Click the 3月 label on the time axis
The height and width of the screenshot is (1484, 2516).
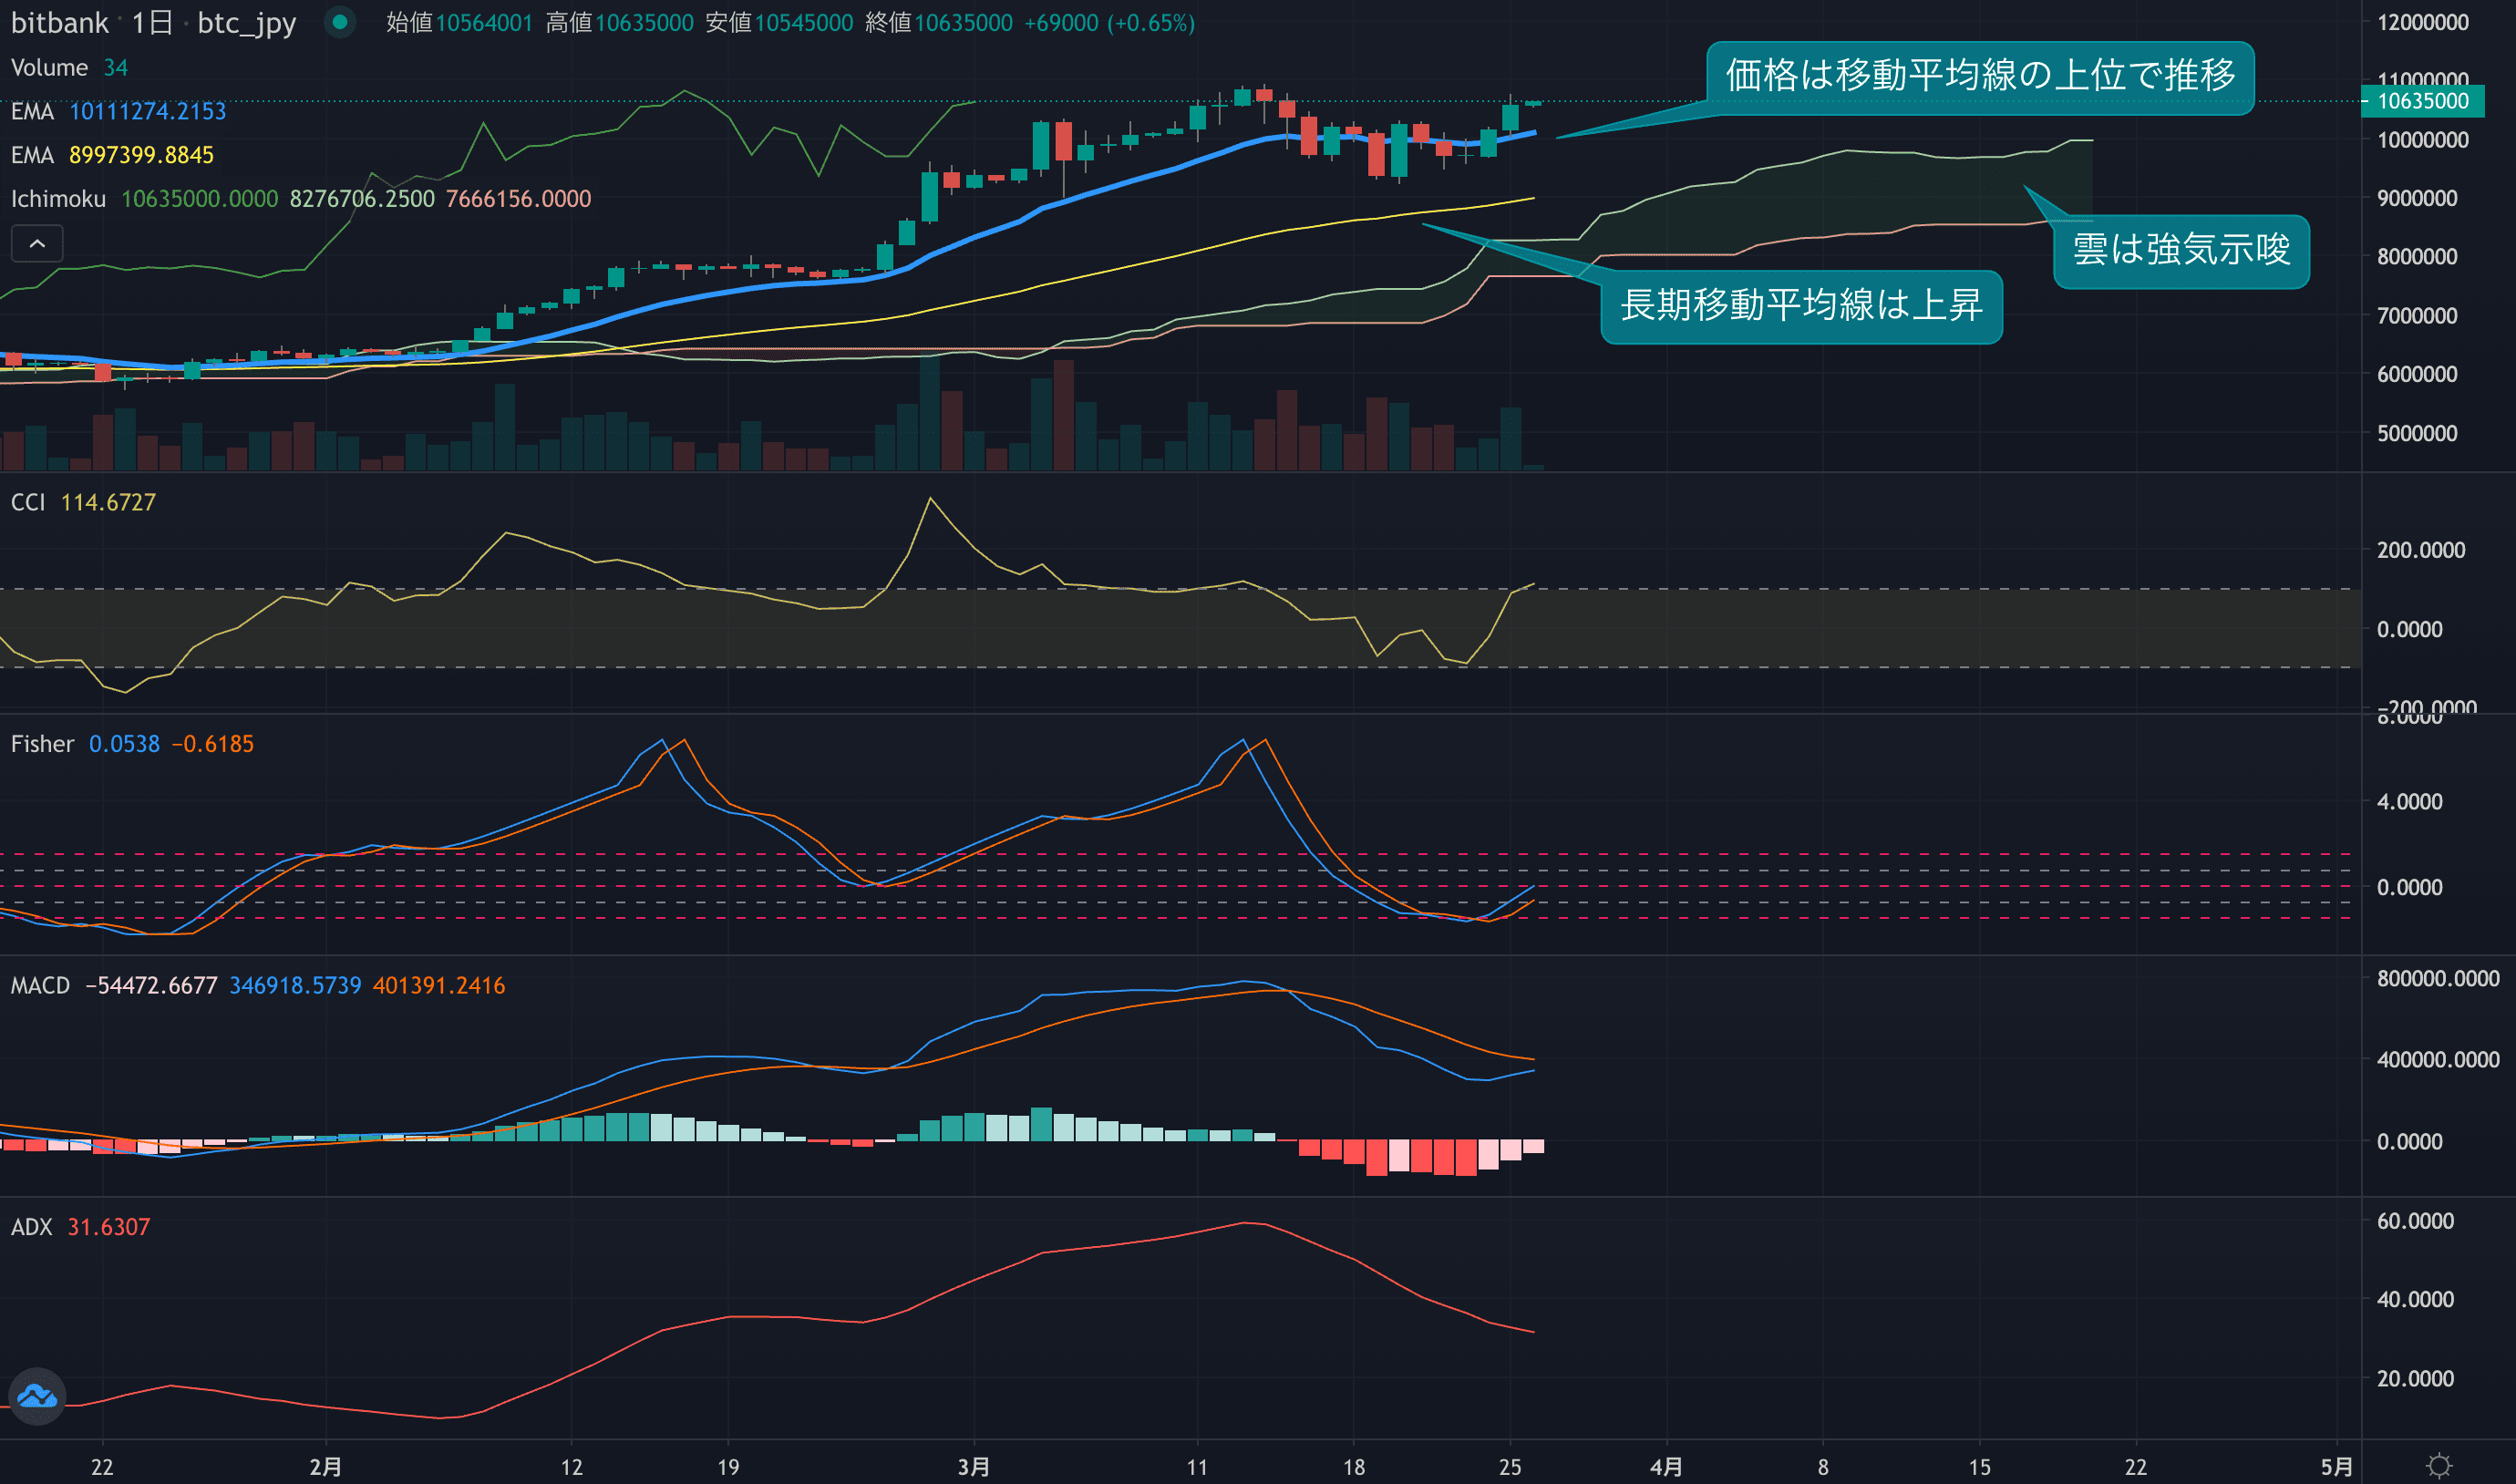(973, 1467)
